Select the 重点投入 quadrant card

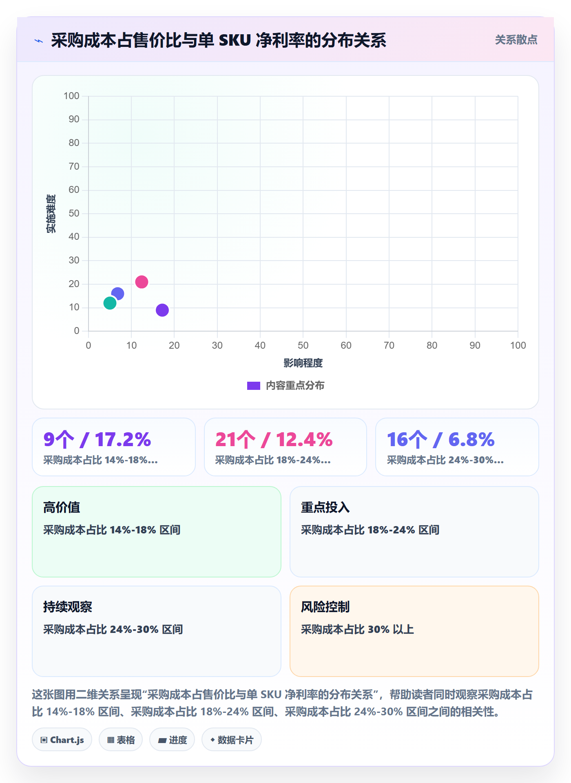click(x=414, y=532)
